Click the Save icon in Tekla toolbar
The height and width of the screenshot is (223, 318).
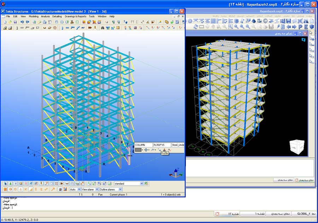tap(15, 22)
